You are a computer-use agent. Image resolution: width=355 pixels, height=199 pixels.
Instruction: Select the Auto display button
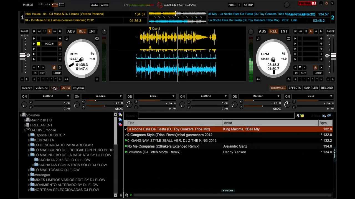95,5
